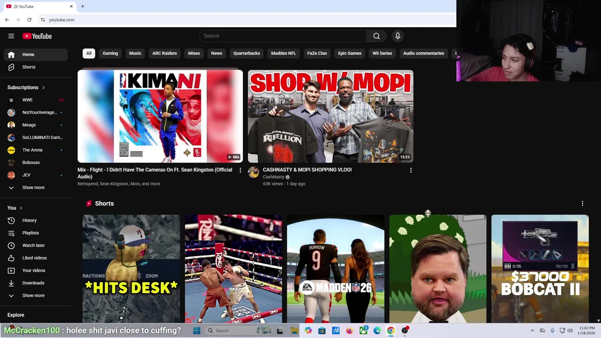Open volume control in system tray

(x=570, y=330)
